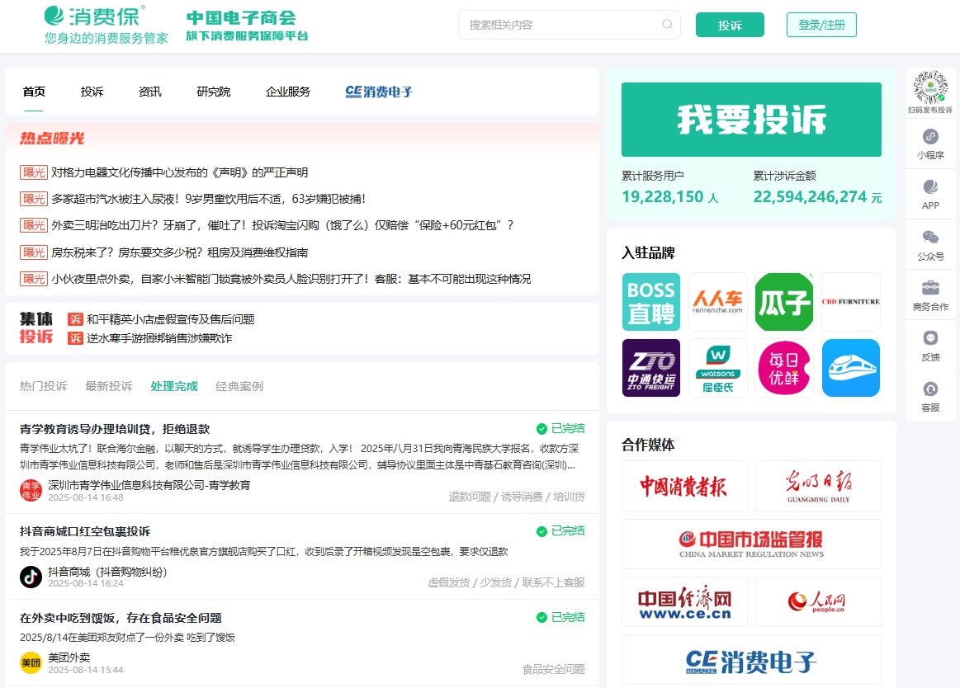Open the 瓜子 brand logo
The width and height of the screenshot is (960, 688).
coord(783,302)
